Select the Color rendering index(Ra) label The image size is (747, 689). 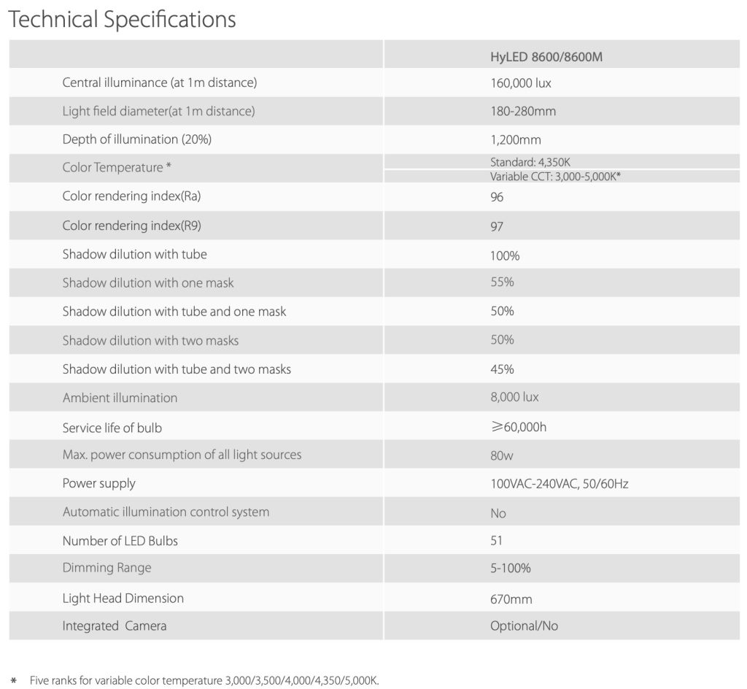pyautogui.click(x=130, y=196)
